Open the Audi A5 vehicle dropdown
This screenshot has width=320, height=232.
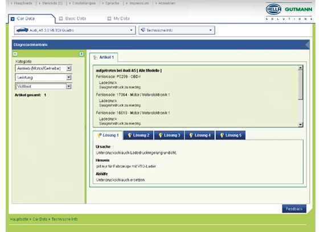[131, 30]
